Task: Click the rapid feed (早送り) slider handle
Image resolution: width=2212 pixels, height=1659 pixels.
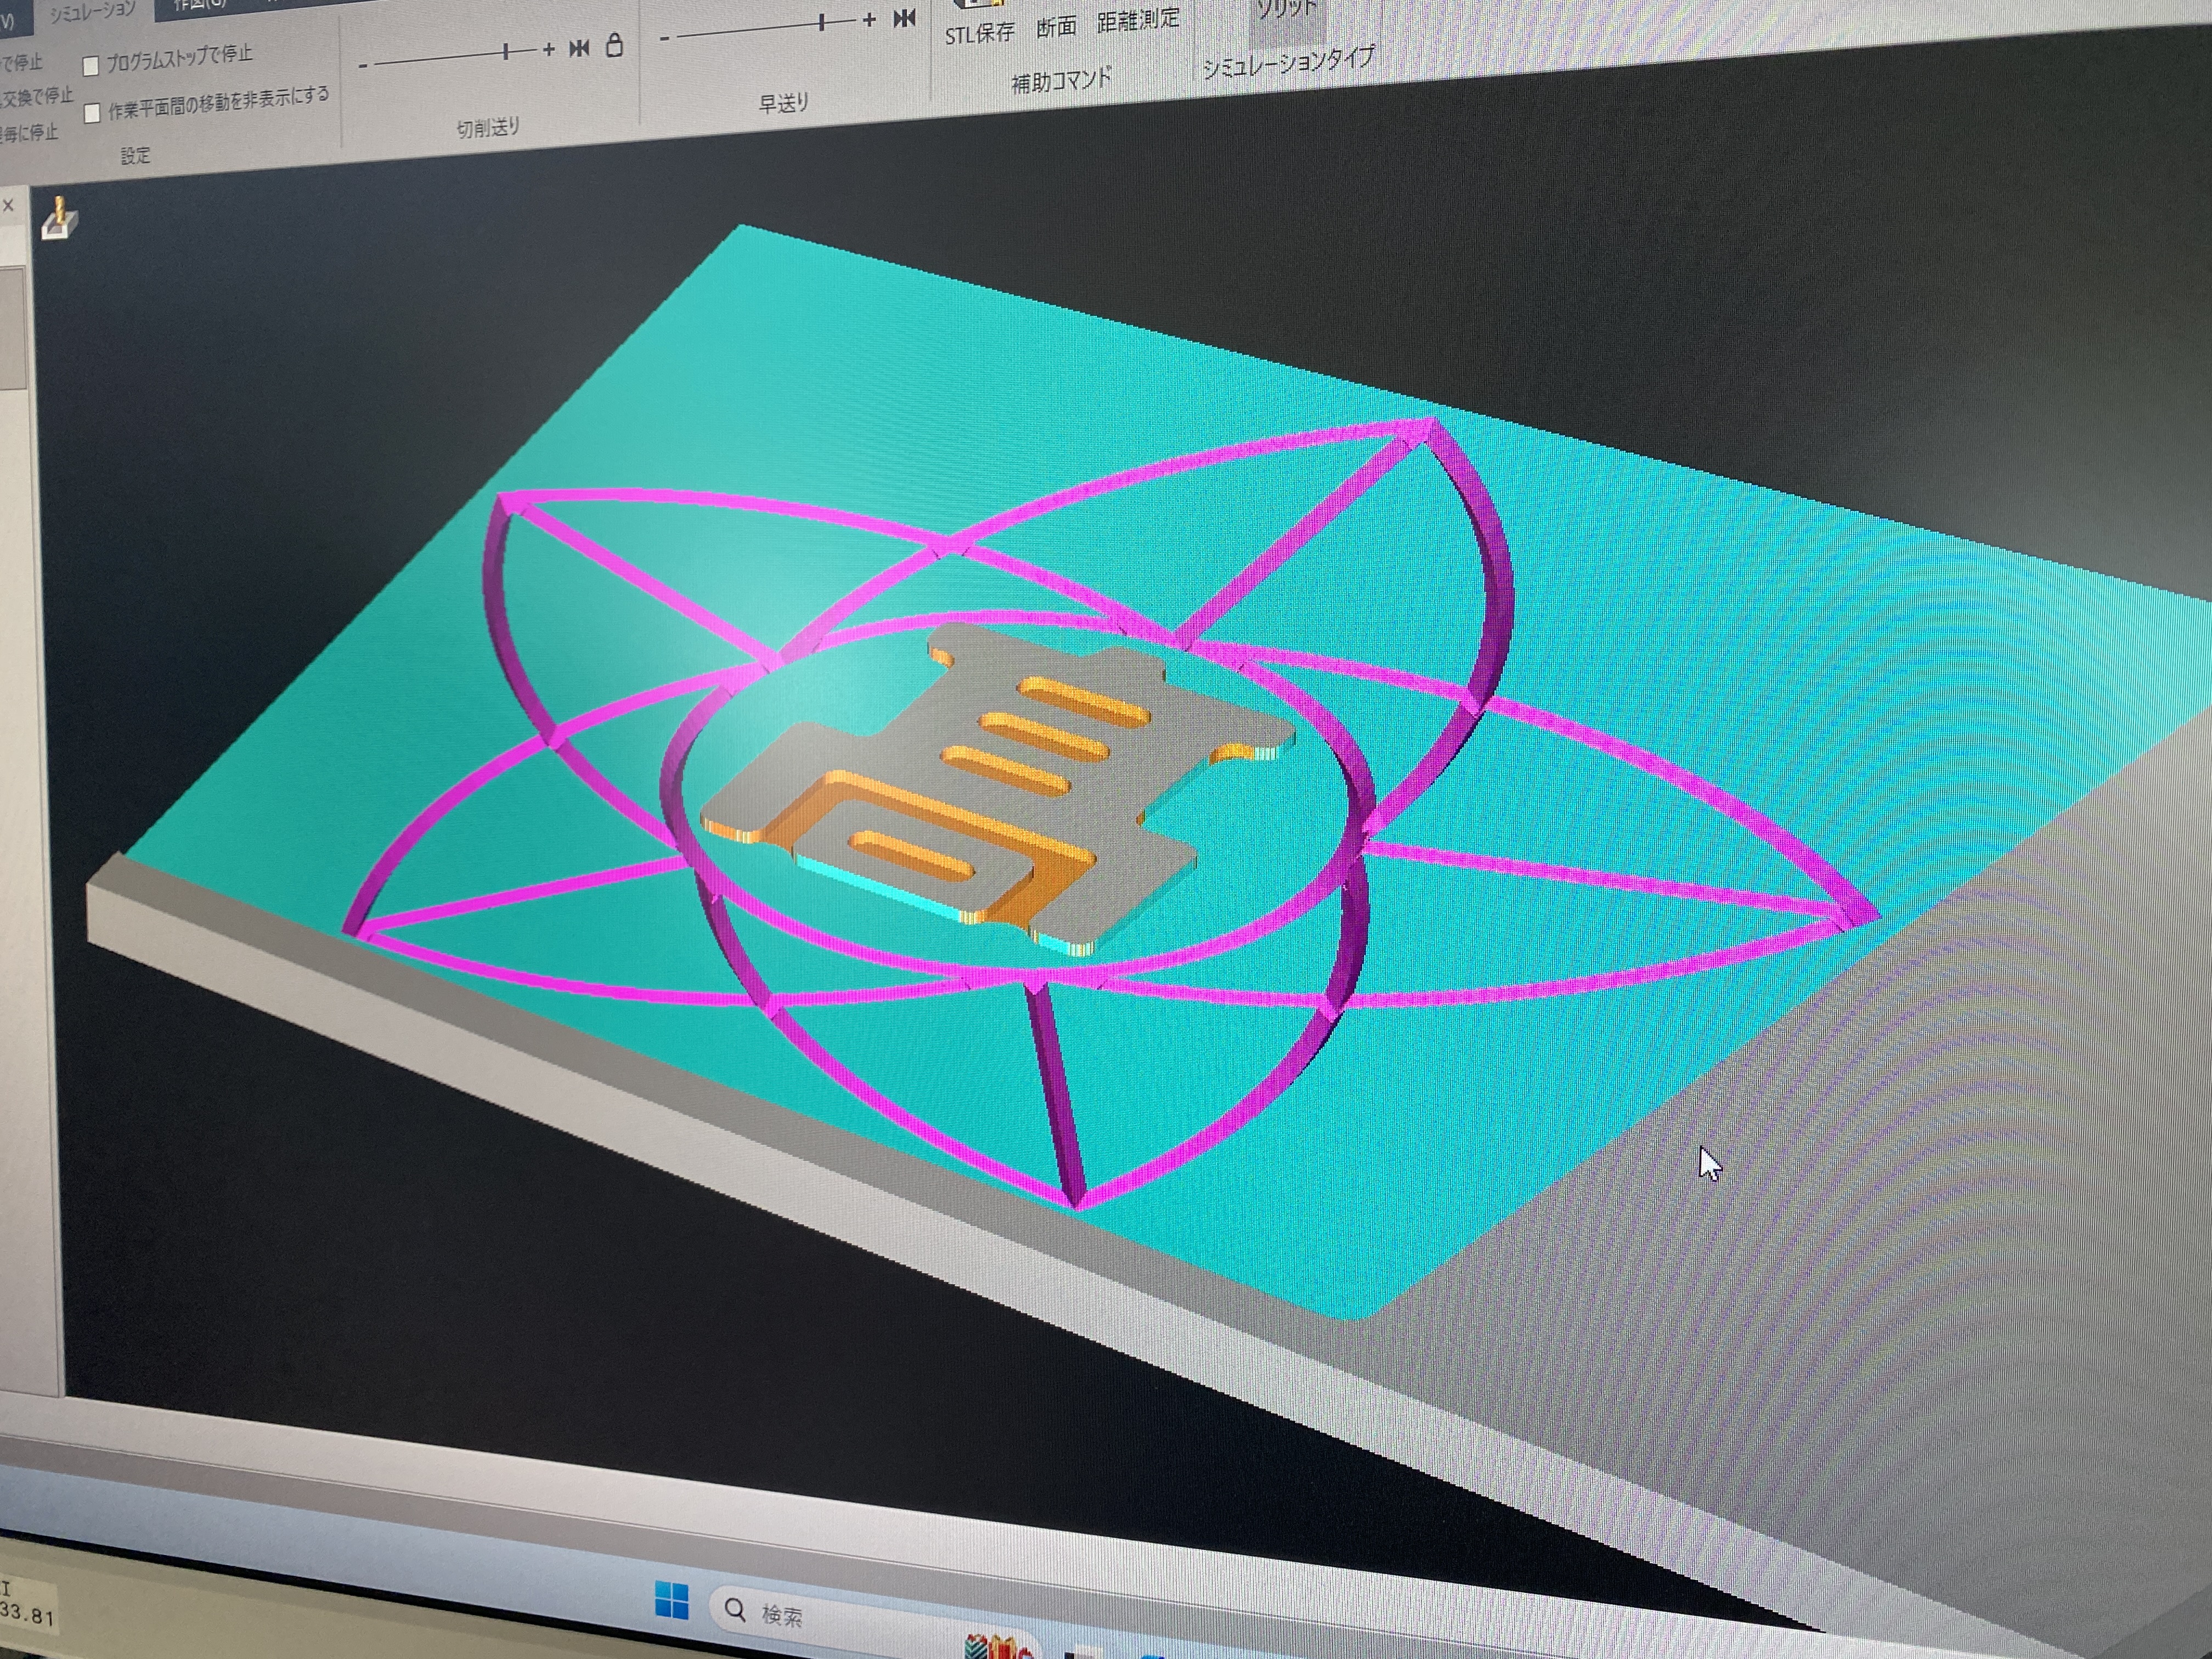Action: [822, 22]
